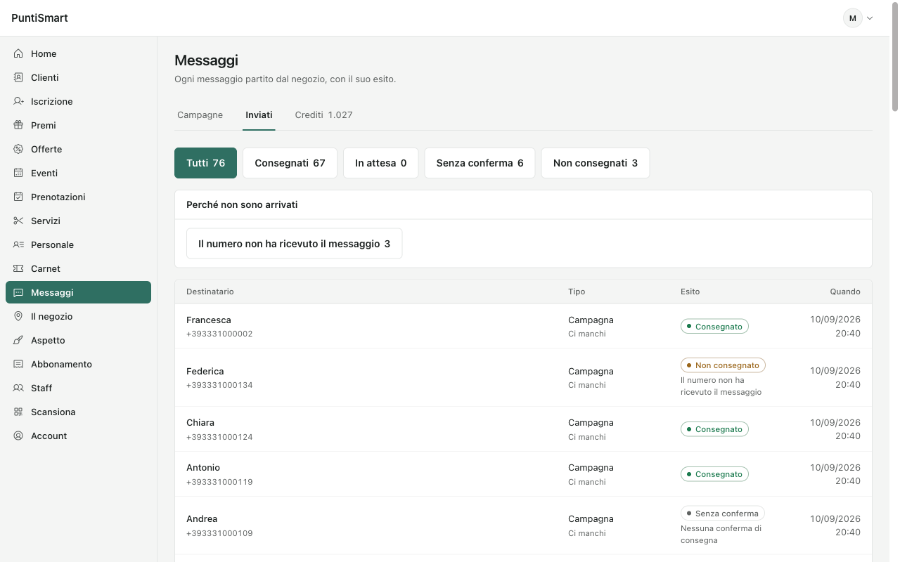Click the Eventi calendar icon
This screenshot has width=900, height=562.
tap(18, 173)
